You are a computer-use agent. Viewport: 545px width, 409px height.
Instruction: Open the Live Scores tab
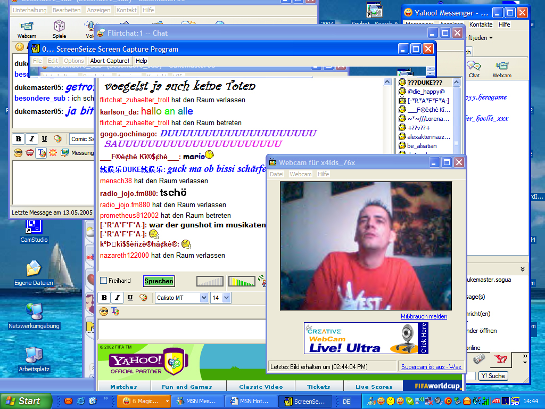click(374, 387)
